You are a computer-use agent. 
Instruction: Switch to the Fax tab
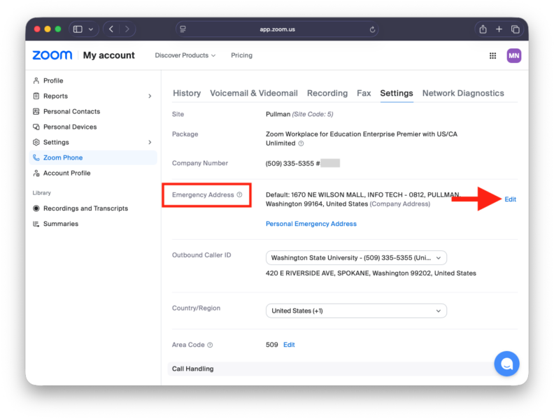point(364,93)
